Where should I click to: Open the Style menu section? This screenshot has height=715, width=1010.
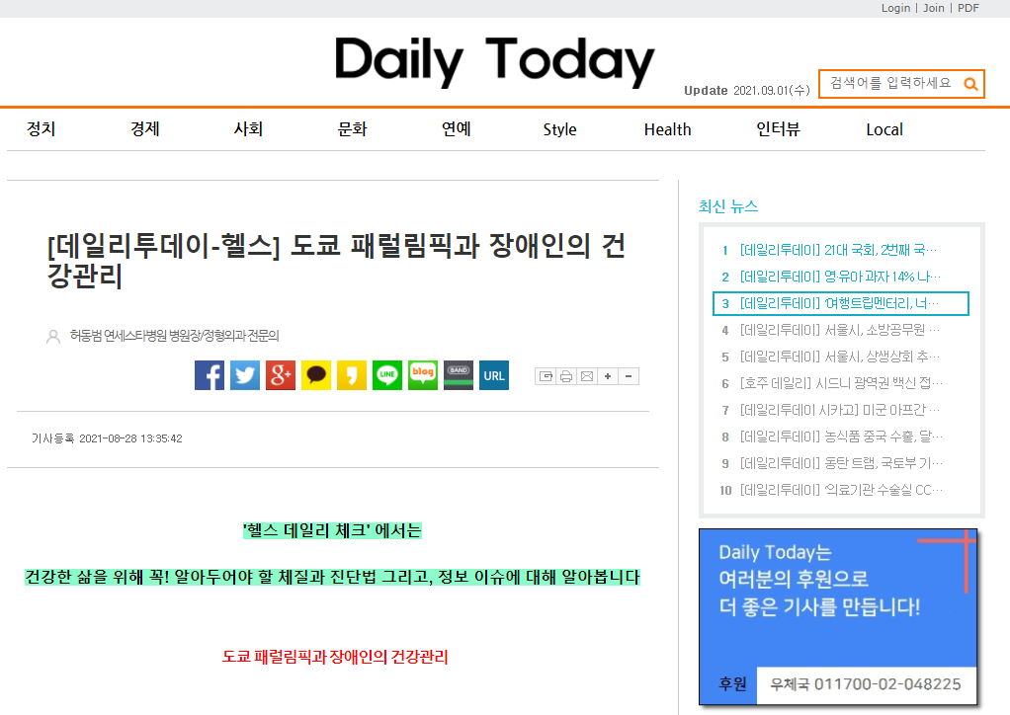coord(559,129)
